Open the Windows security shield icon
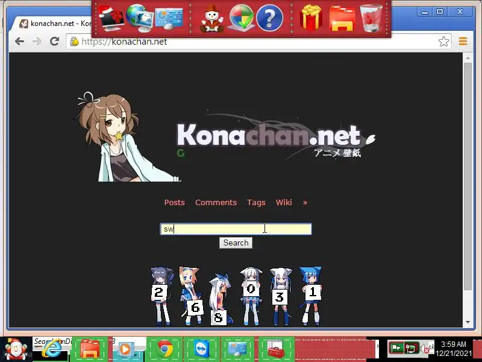Image resolution: width=482 pixels, height=362 pixels. click(242, 18)
